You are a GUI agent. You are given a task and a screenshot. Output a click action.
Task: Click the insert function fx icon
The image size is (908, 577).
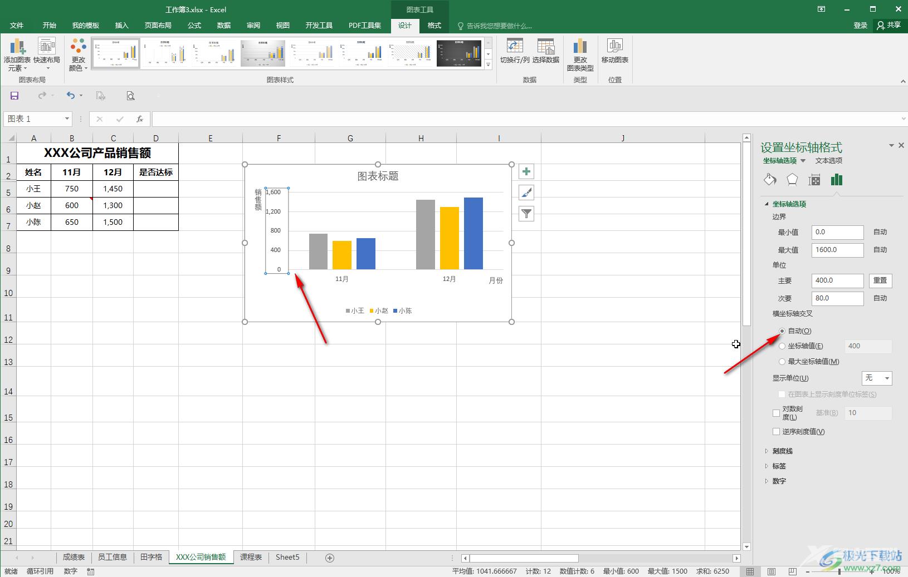pyautogui.click(x=140, y=119)
